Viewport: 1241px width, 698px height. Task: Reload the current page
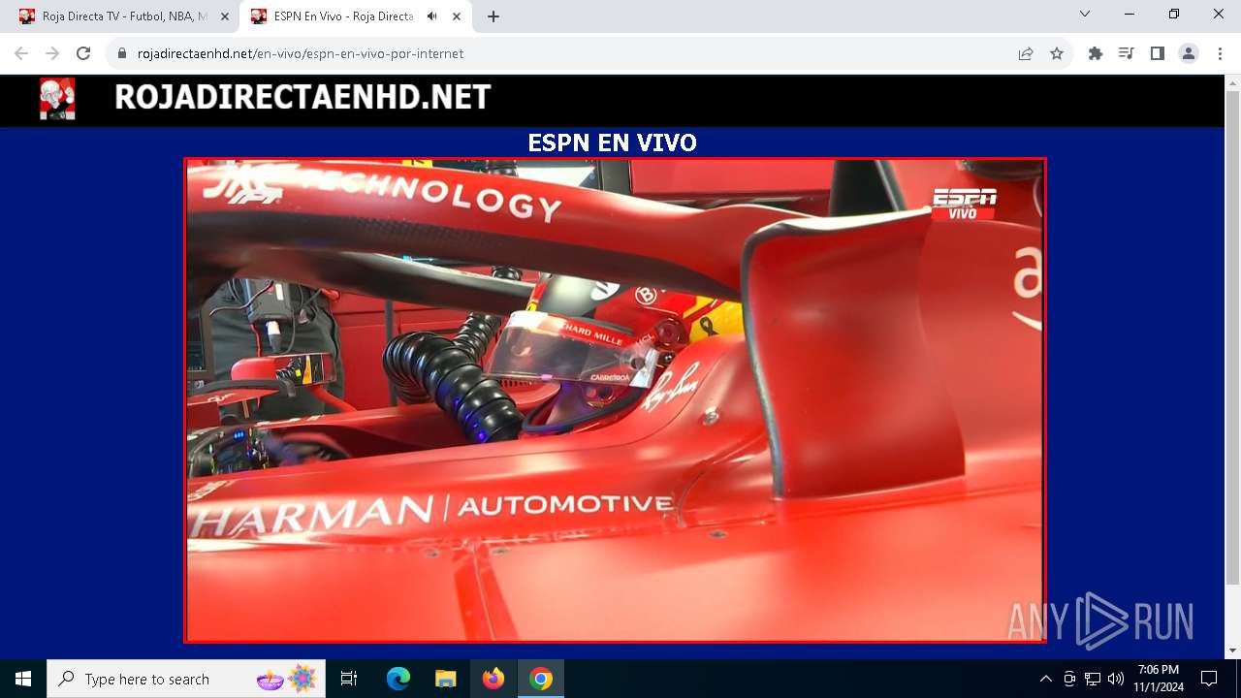click(83, 53)
